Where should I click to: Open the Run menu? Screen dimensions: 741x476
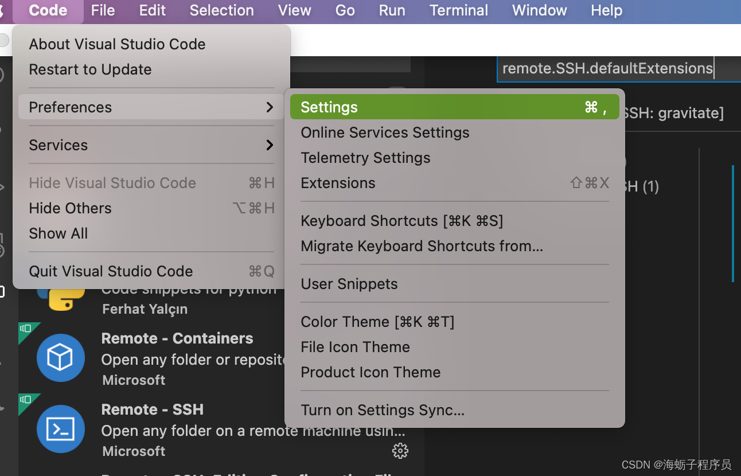click(392, 10)
